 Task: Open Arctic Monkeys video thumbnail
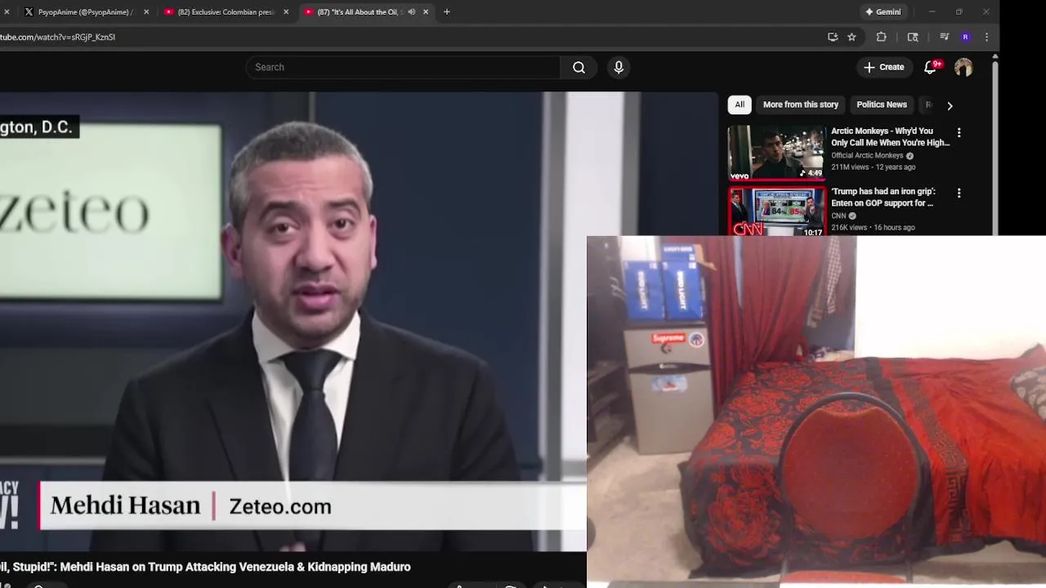776,153
